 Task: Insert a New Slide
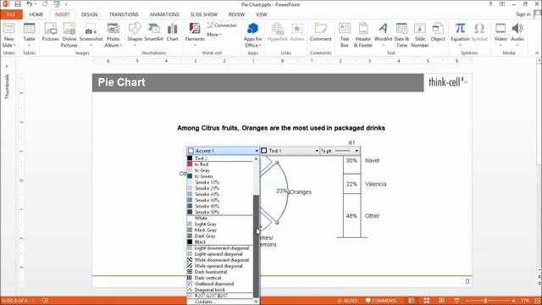pyautogui.click(x=9, y=35)
